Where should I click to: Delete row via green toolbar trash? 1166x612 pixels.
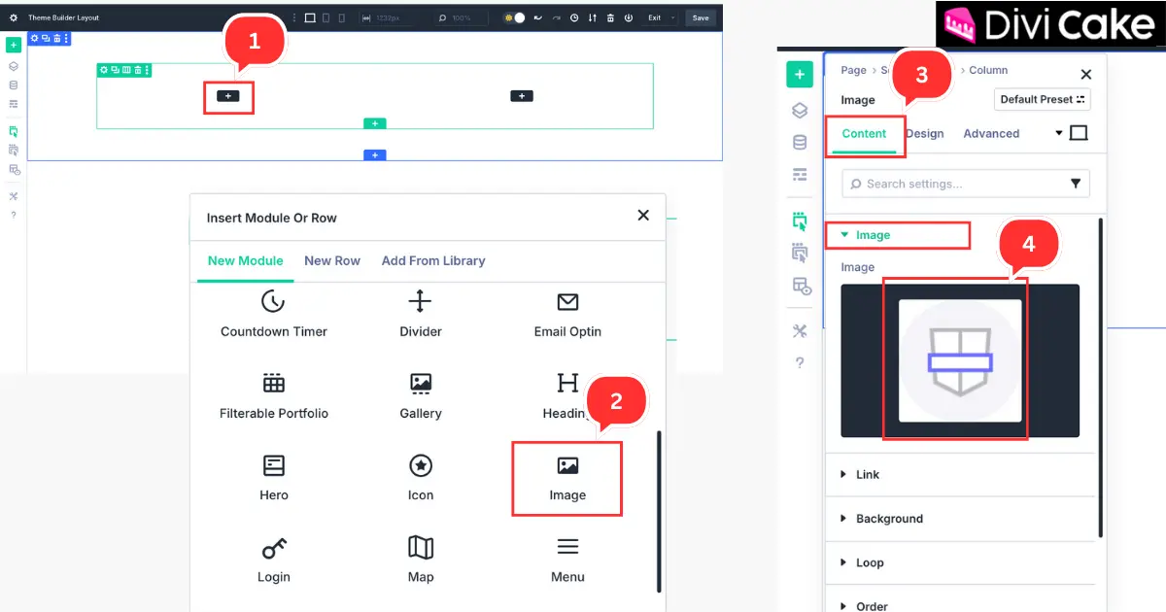[138, 70]
